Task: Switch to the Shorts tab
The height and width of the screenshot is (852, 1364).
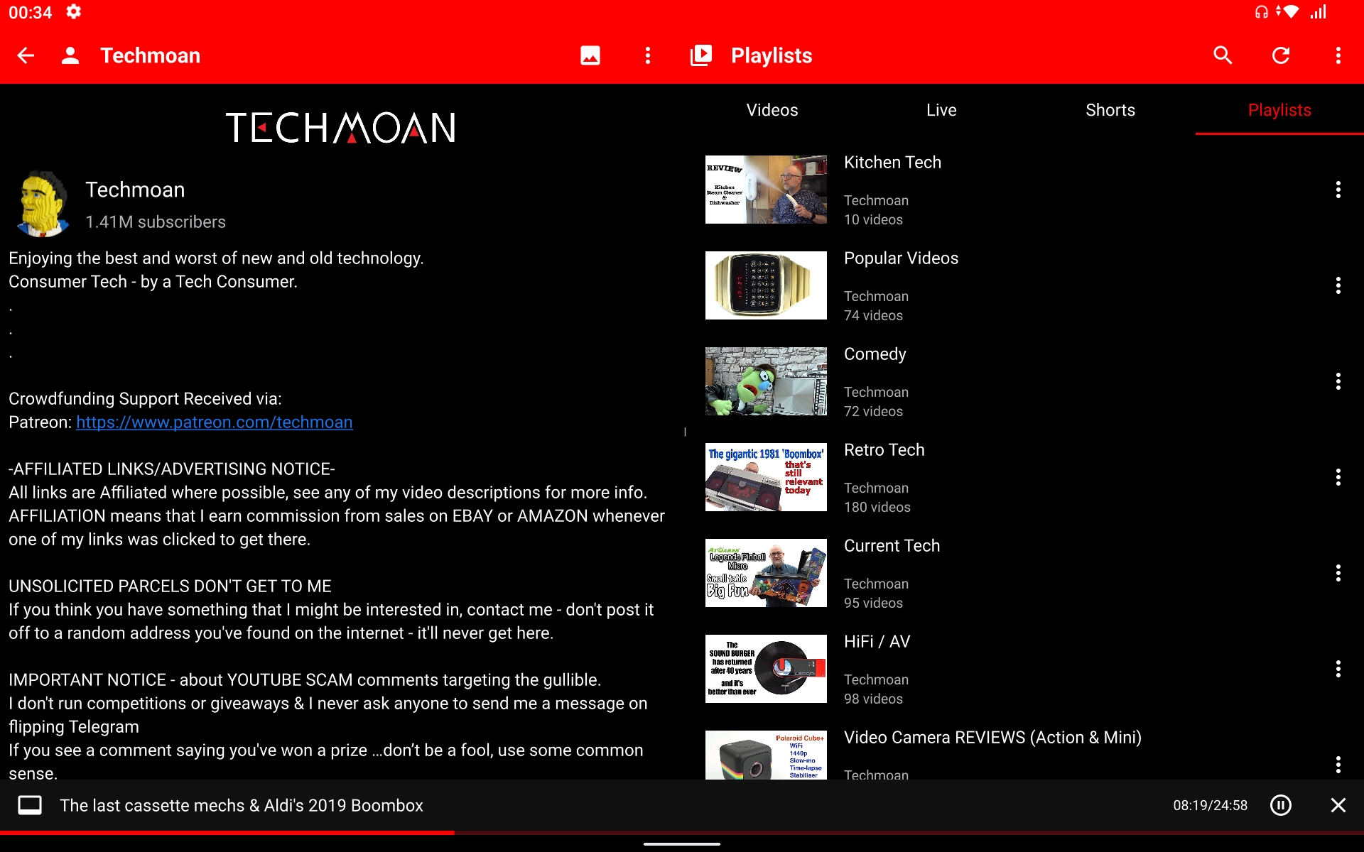Action: (x=1110, y=110)
